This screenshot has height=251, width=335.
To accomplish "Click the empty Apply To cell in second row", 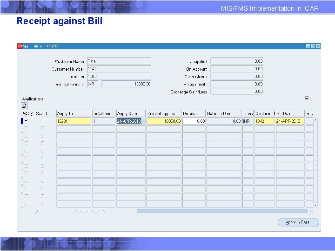I will (74, 129).
